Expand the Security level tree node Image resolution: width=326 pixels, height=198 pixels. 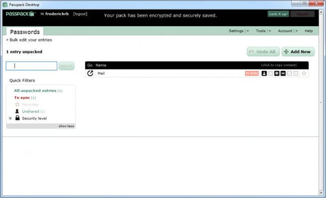(x=10, y=118)
